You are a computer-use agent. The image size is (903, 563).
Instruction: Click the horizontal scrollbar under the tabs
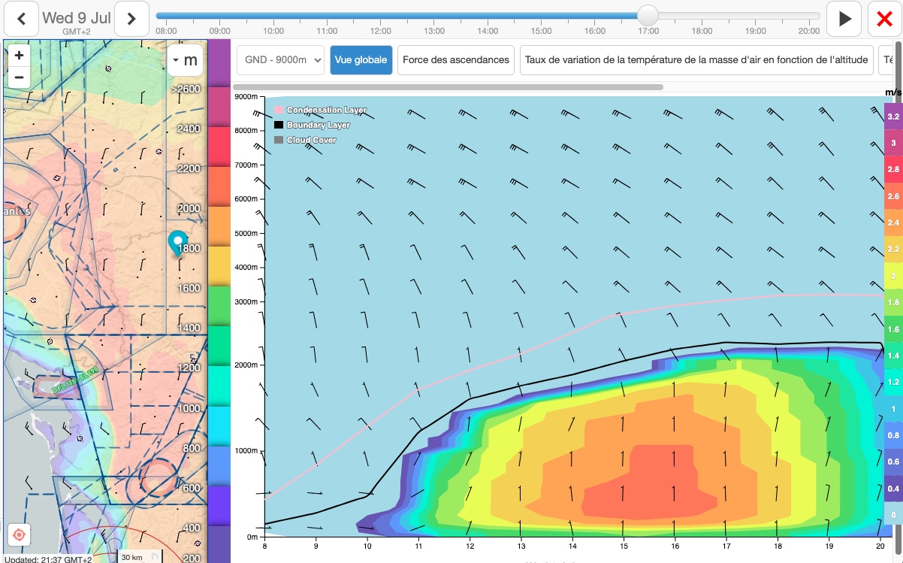[451, 87]
